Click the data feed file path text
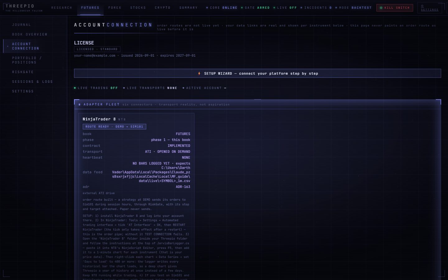 [151, 172]
